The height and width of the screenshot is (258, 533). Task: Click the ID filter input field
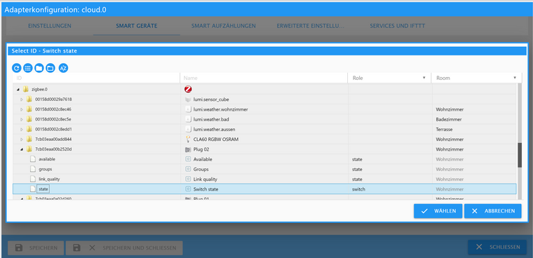pyautogui.click(x=97, y=78)
